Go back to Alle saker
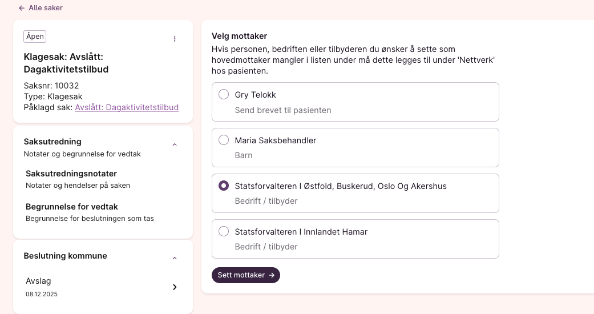 [46, 8]
